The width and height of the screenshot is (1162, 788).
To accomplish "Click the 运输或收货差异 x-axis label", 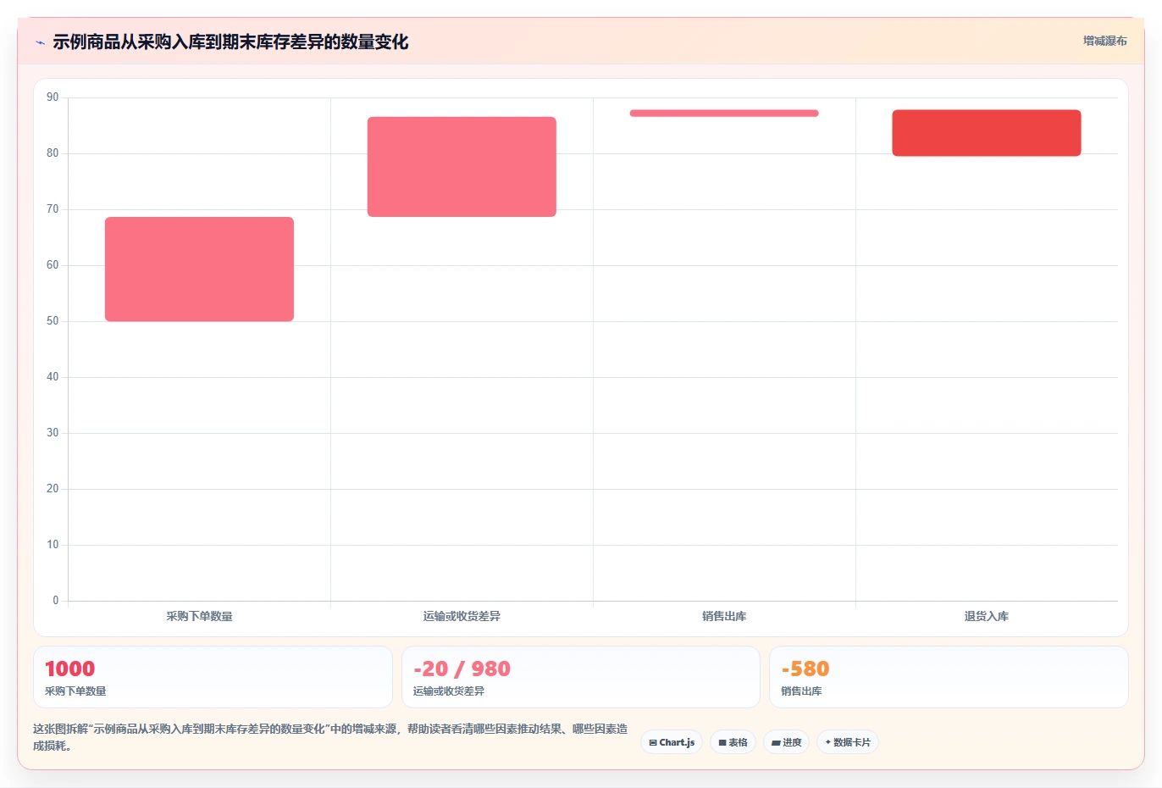I will click(462, 616).
